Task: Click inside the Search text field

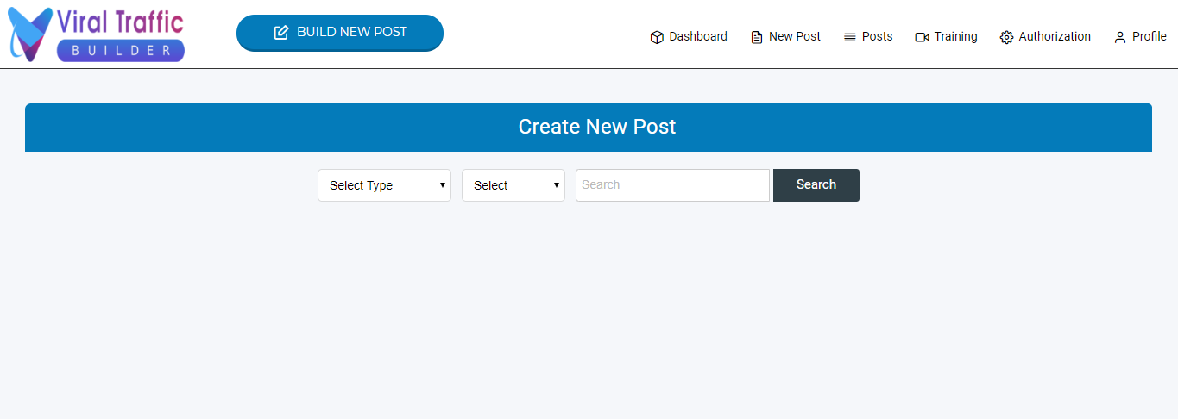Action: pyautogui.click(x=672, y=185)
